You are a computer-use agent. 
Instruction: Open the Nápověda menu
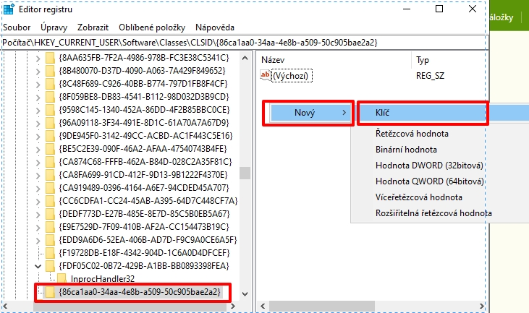pos(215,27)
